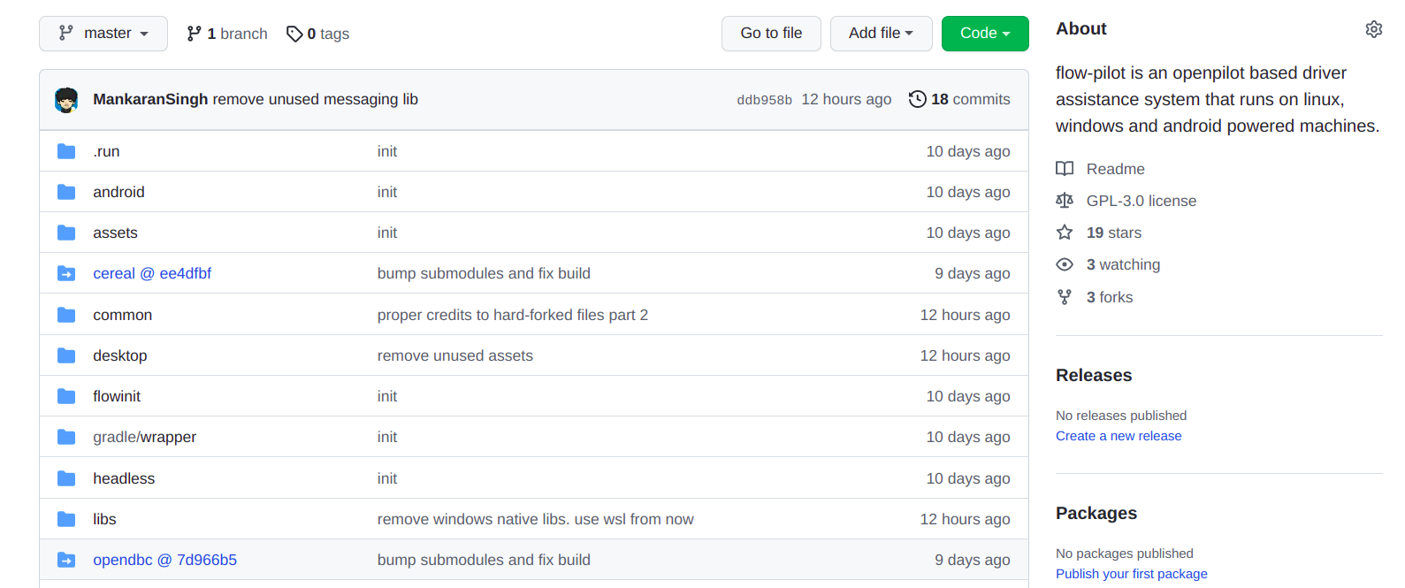Open commit remove windows native libs
This screenshot has height=588, width=1405.
click(x=536, y=519)
